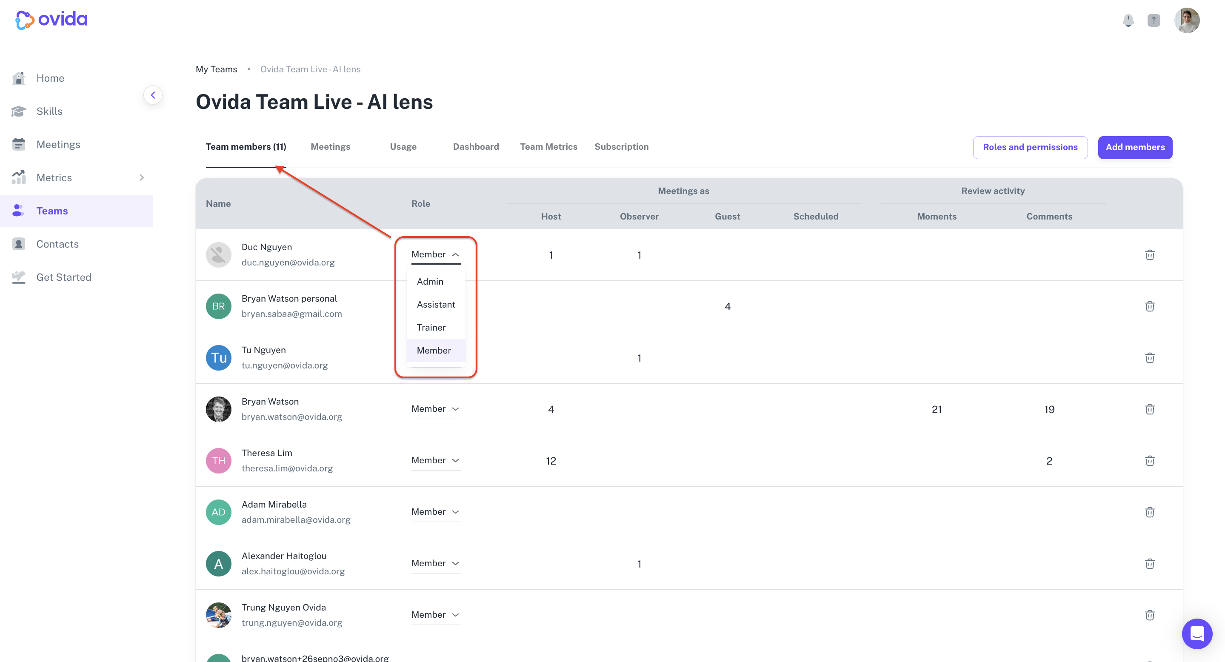The width and height of the screenshot is (1225, 662).
Task: Select Teams in the sidebar
Action: [x=76, y=211]
